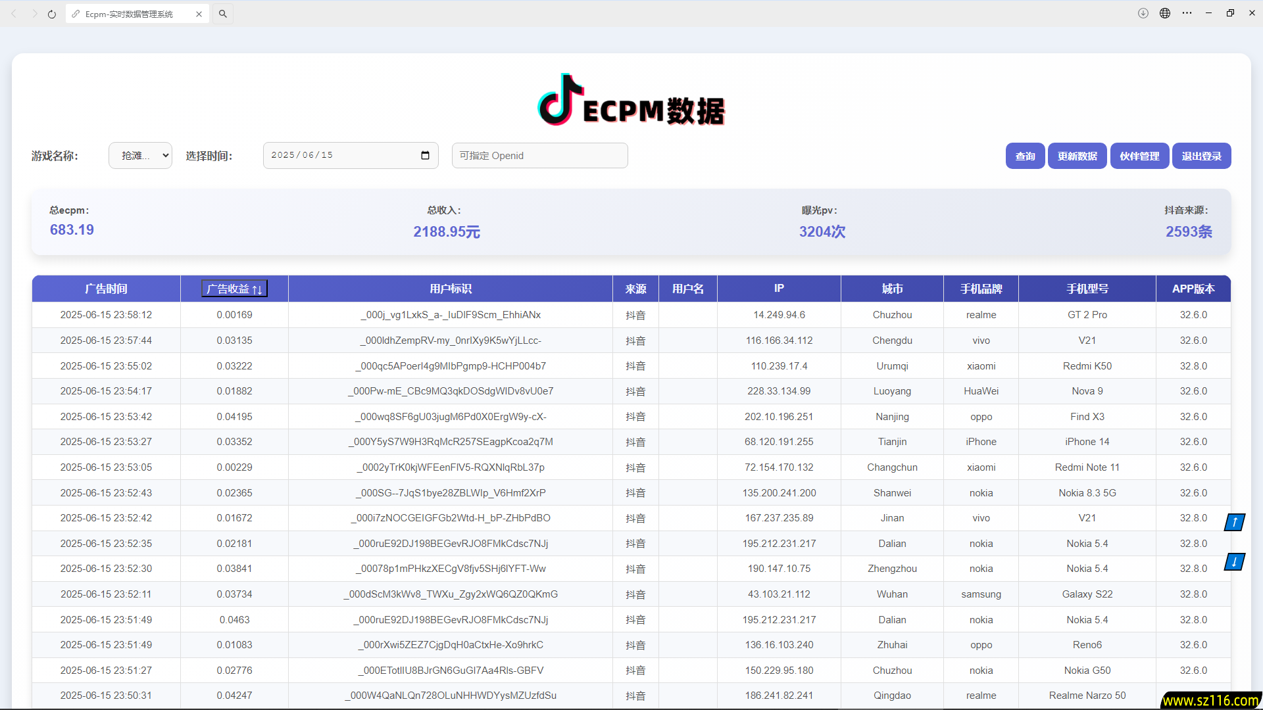
Task: Open the 游戏名称 game dropdown
Action: [x=140, y=156]
